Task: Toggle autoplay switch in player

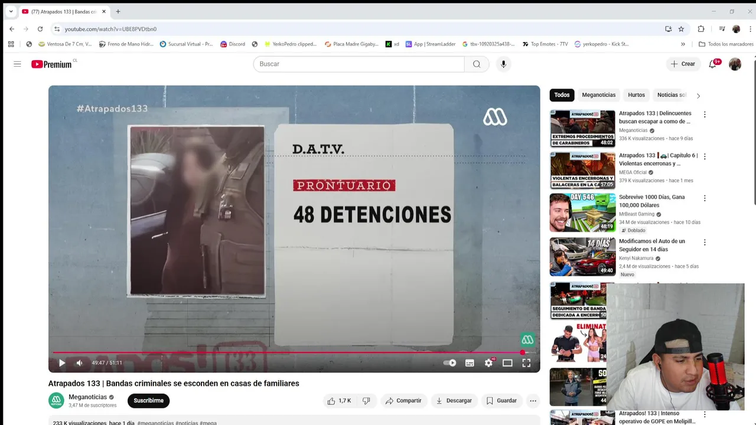Action: (450, 363)
